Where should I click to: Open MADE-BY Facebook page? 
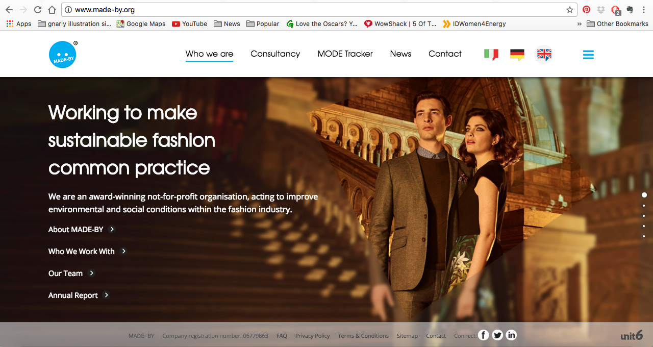483,335
